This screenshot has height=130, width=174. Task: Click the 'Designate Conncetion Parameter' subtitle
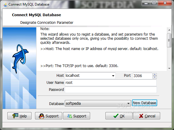(47, 23)
